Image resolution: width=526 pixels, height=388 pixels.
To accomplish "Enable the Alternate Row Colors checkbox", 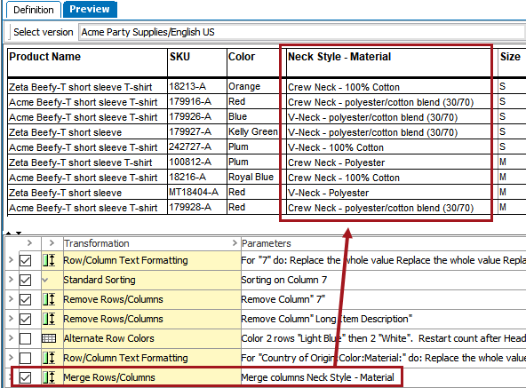I will (x=25, y=338).
